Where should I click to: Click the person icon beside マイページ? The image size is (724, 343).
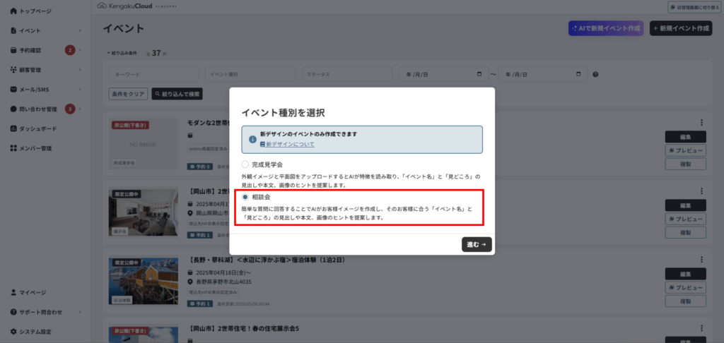[x=13, y=292]
